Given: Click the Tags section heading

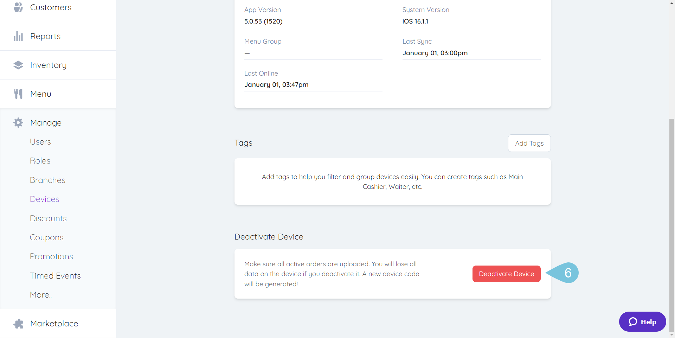Looking at the screenshot, I should (x=243, y=143).
